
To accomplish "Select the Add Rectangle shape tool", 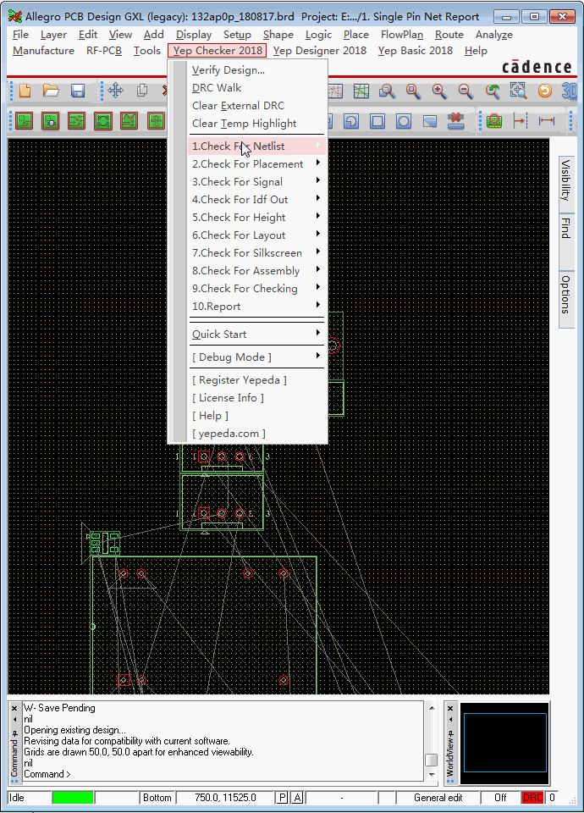I will [x=377, y=121].
